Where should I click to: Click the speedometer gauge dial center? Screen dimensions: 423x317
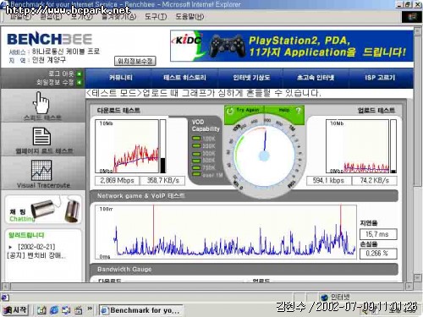264,156
